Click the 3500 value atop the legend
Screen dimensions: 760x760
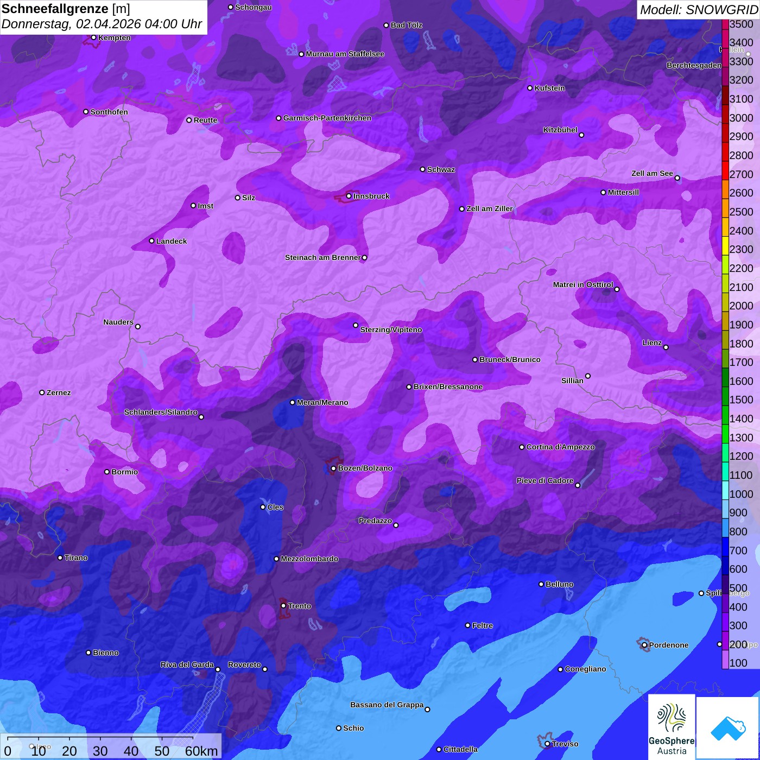point(742,24)
